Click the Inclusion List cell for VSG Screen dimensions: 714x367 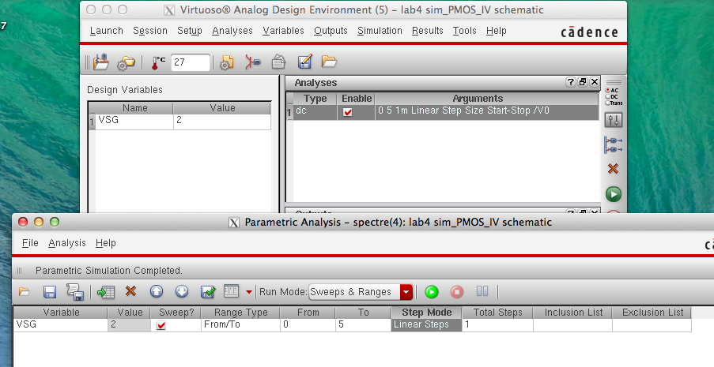pyautogui.click(x=572, y=325)
